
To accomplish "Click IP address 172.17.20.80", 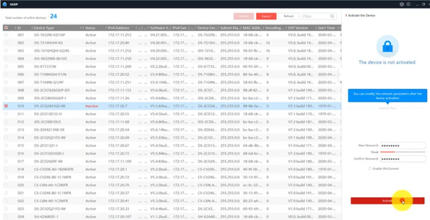I will 118,43.
